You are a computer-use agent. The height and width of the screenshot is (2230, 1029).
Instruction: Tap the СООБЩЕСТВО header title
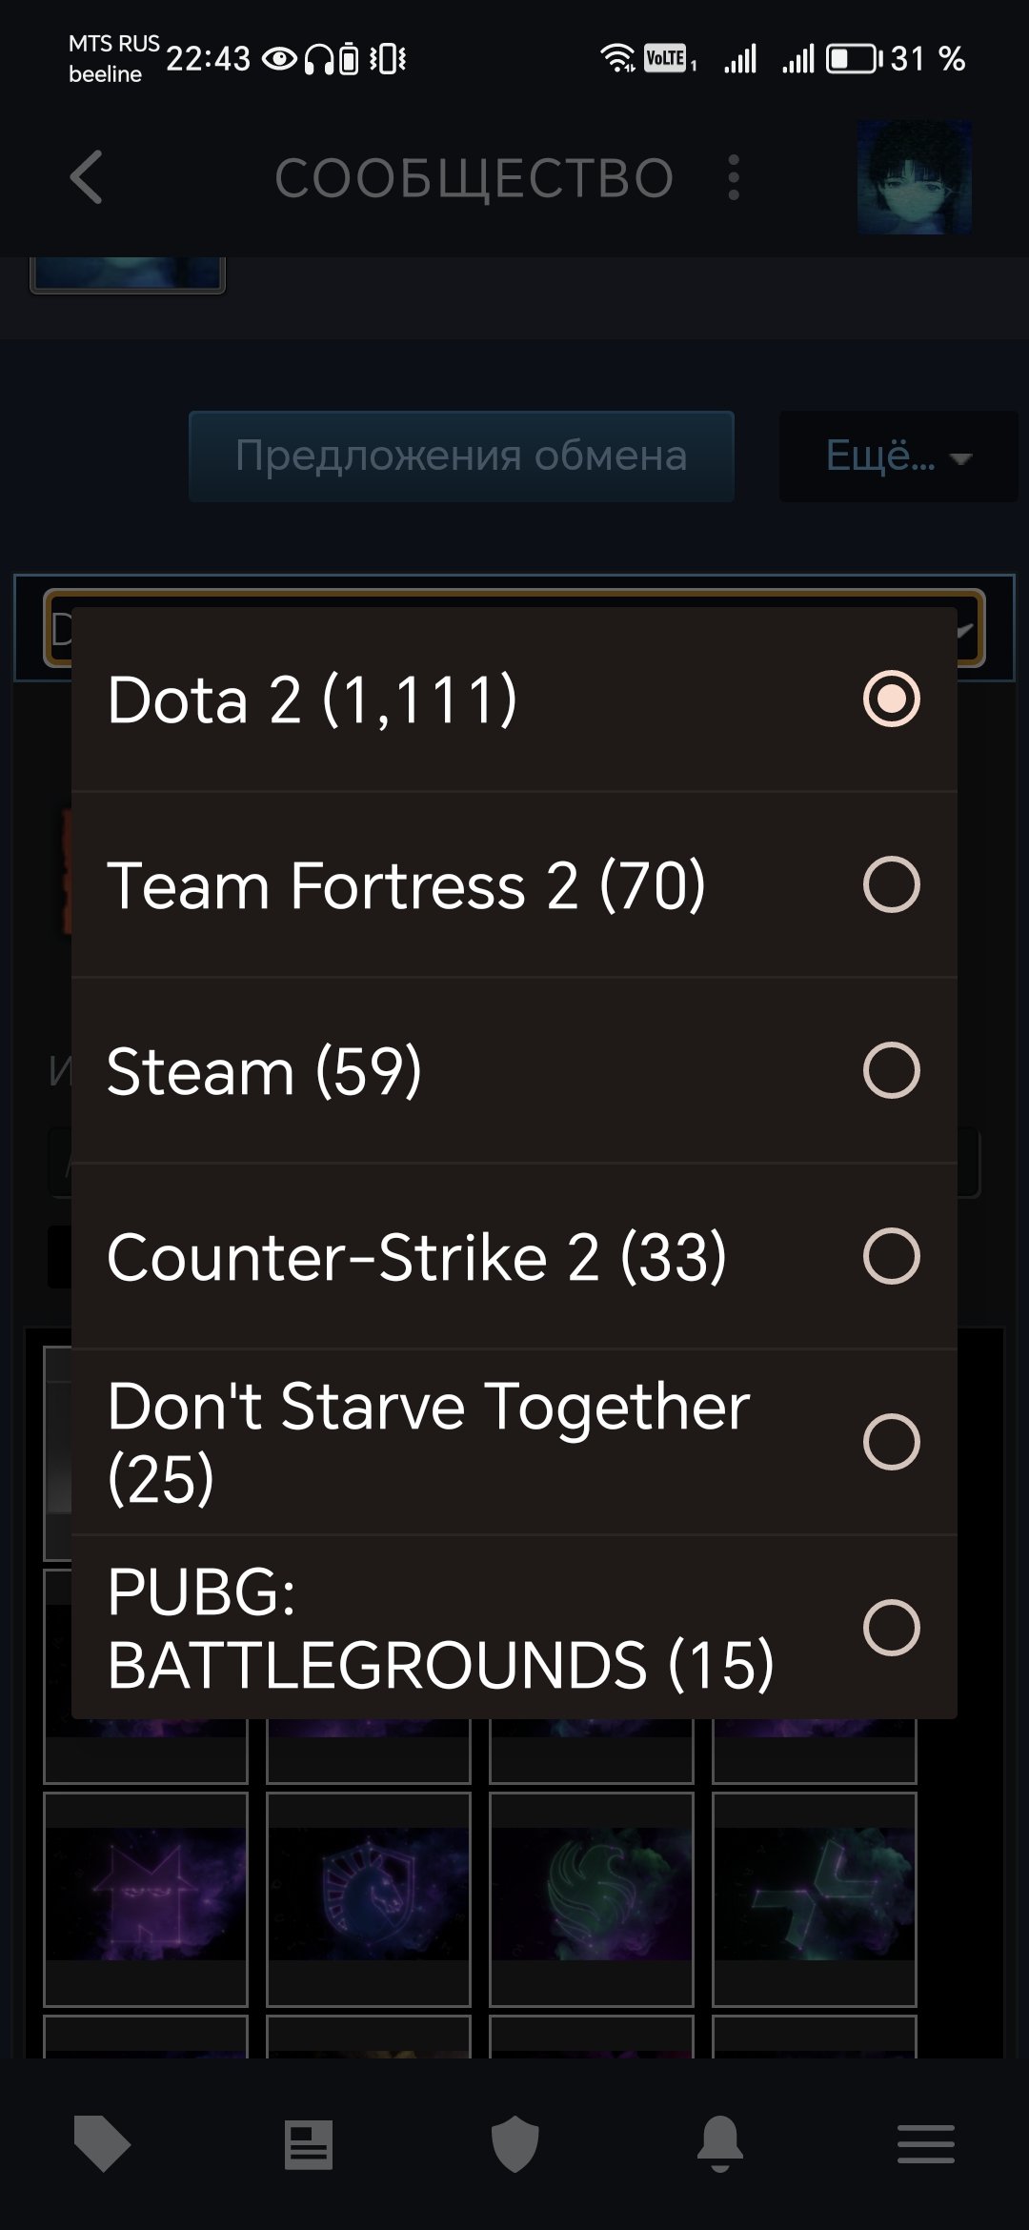click(474, 178)
